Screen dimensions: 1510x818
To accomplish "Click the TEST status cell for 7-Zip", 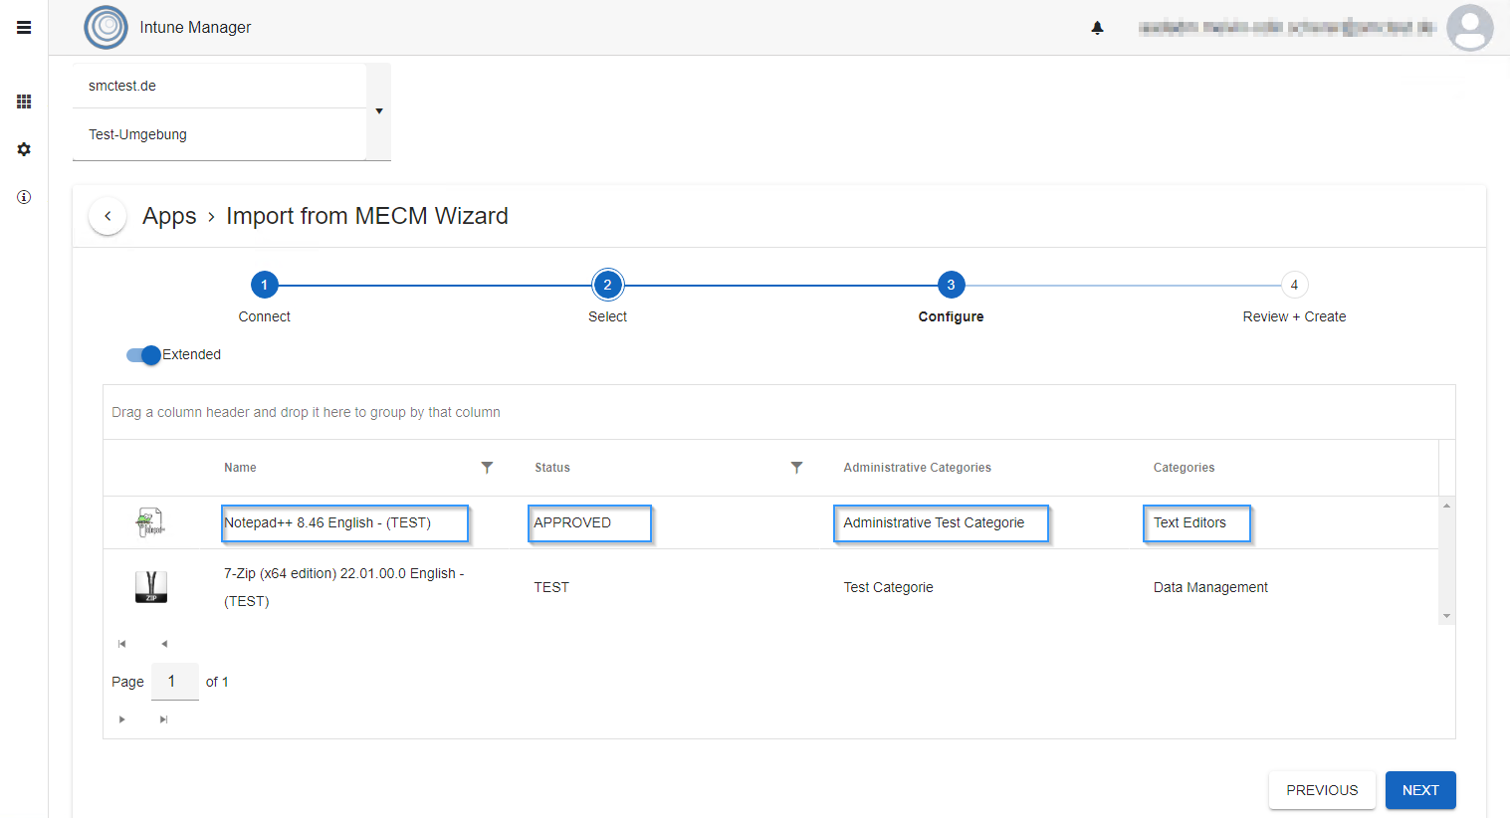I will 551,587.
